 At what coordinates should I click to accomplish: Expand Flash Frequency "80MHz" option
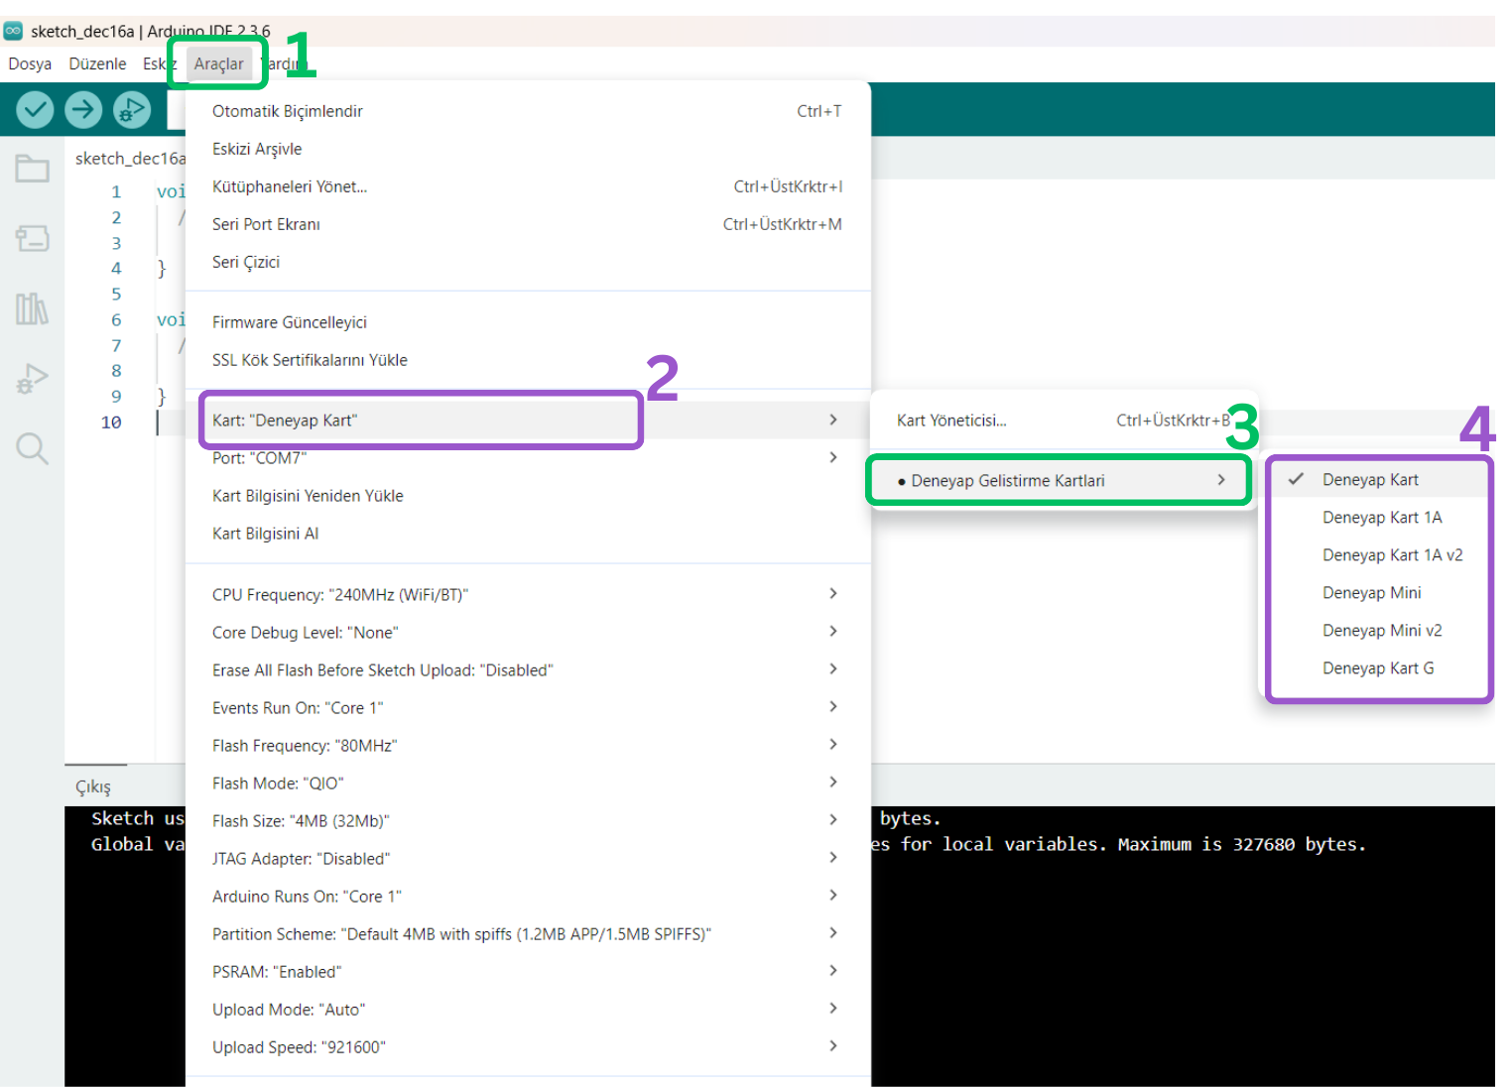coord(528,745)
